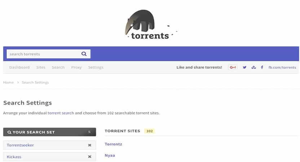Click the Torrent Sites 102 badge

point(149,131)
